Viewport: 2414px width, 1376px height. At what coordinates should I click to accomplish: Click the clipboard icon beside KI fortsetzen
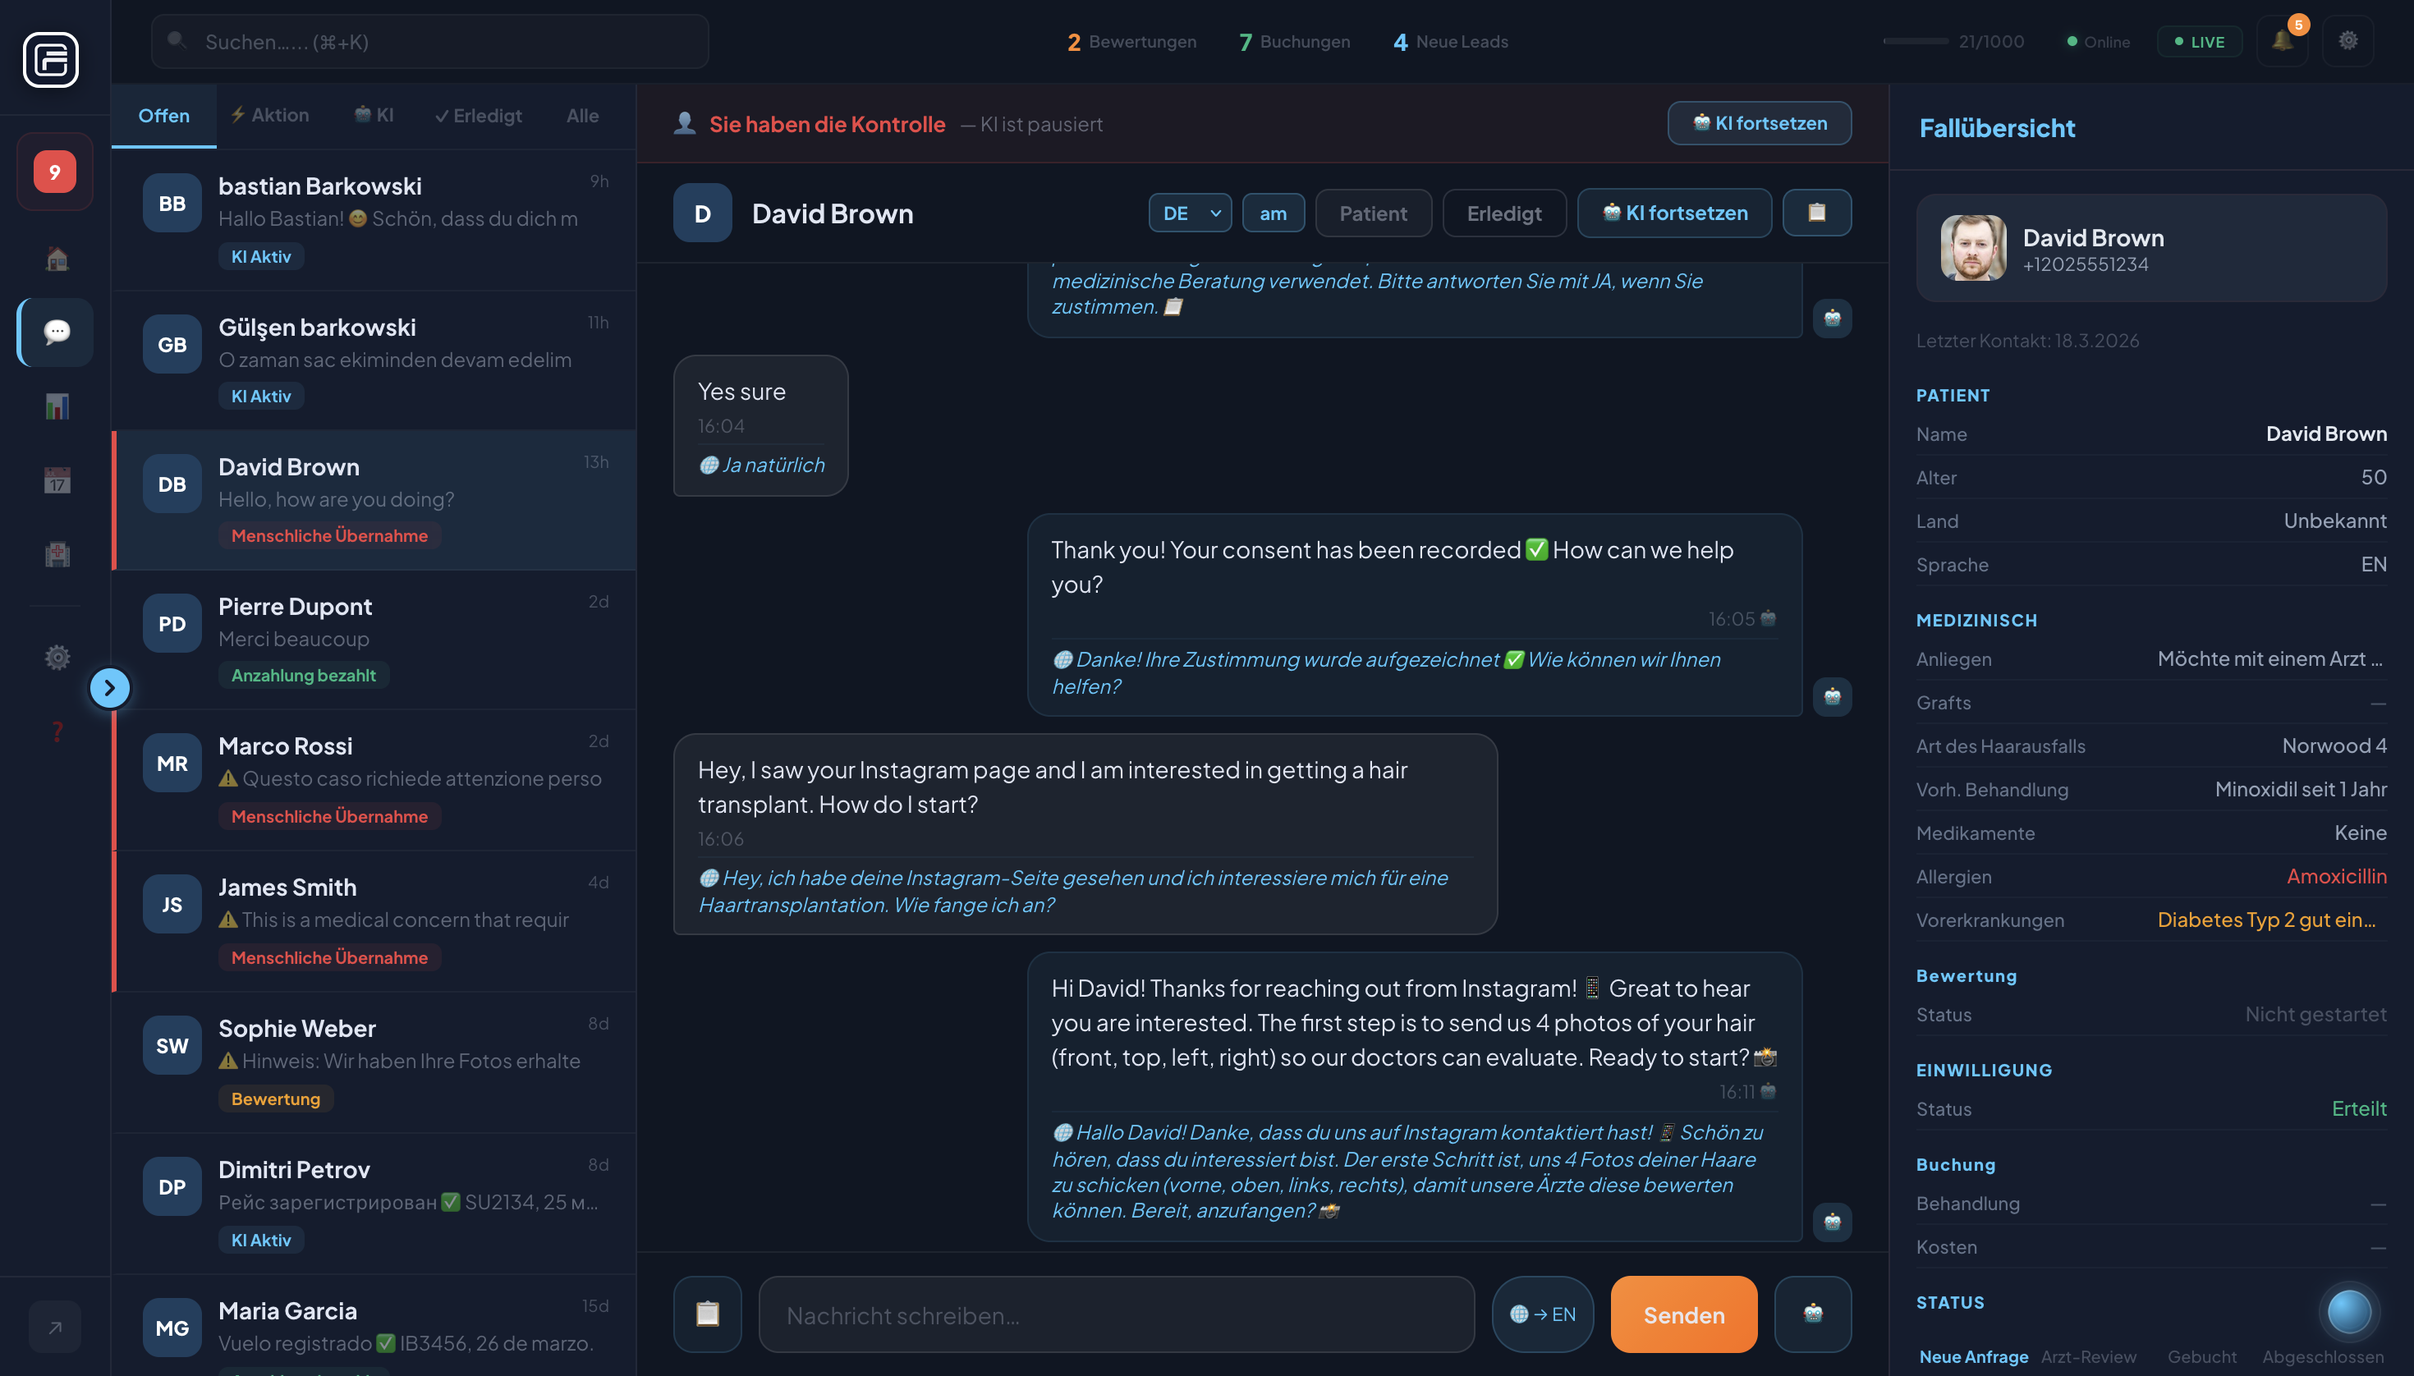(1816, 213)
